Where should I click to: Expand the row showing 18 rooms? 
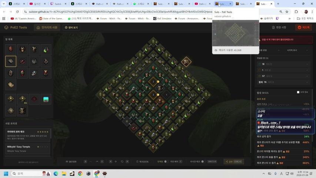(x=283, y=64)
